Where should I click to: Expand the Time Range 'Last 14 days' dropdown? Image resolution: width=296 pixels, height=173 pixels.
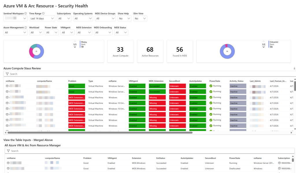42,18
